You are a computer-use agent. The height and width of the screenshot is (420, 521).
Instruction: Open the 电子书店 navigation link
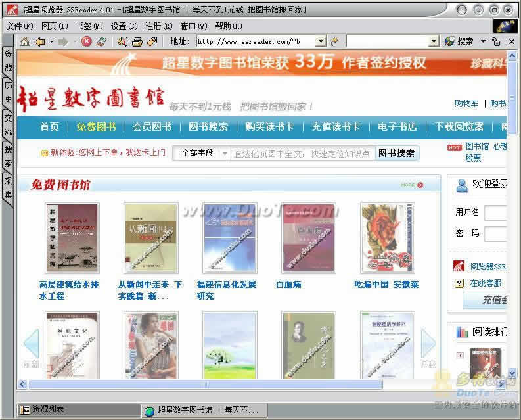[x=397, y=127]
